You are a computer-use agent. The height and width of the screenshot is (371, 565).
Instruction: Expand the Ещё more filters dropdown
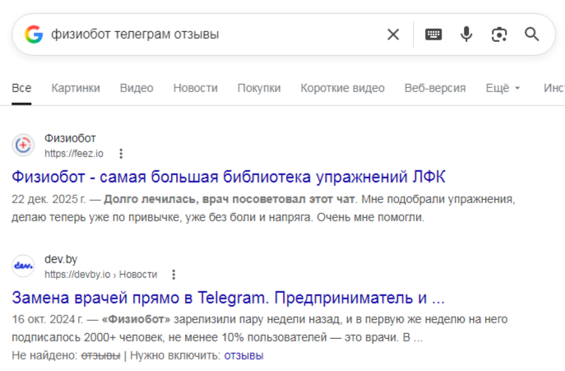coord(503,88)
